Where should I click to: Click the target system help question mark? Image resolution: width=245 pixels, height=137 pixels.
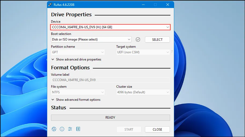coord(172,52)
